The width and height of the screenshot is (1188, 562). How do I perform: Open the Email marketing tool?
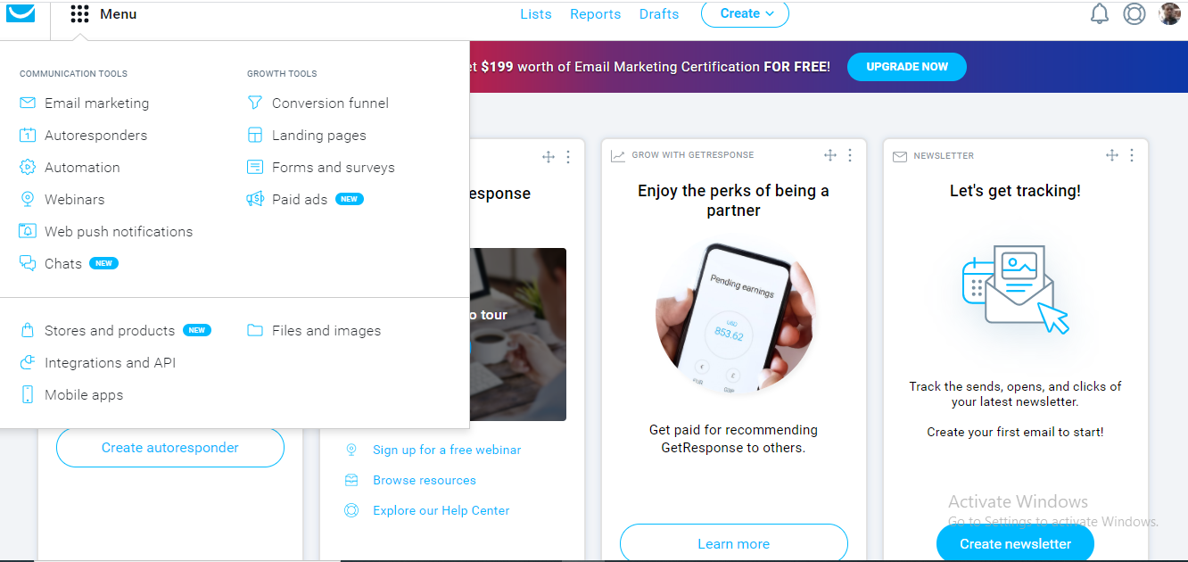95,103
